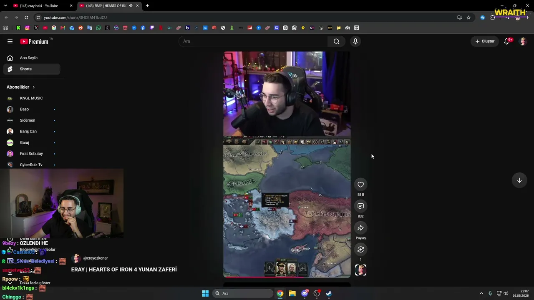Open the account avatar menu
The image size is (534, 300).
click(x=523, y=41)
